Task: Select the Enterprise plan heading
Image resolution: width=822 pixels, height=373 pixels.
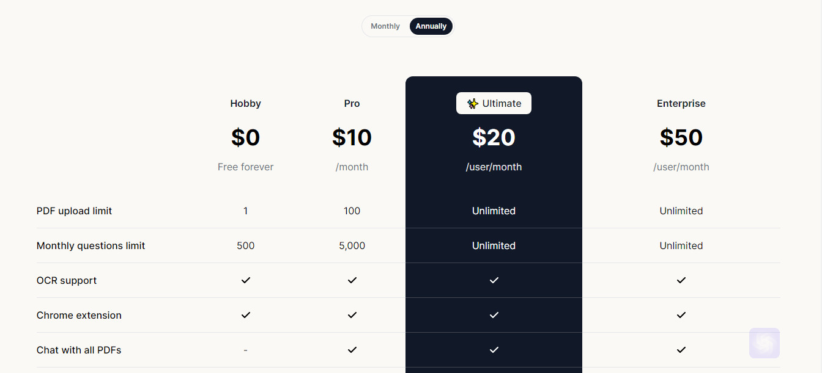Action: coord(681,104)
